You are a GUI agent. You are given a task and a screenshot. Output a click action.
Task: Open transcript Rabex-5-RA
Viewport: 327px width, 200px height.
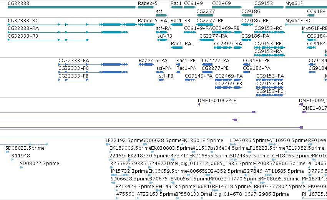pyautogui.click(x=153, y=21)
